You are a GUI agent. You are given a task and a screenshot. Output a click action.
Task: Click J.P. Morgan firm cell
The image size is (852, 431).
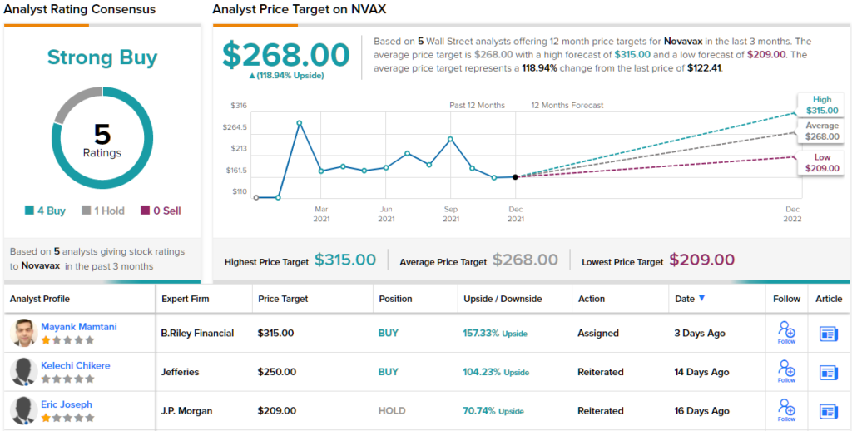pos(188,410)
